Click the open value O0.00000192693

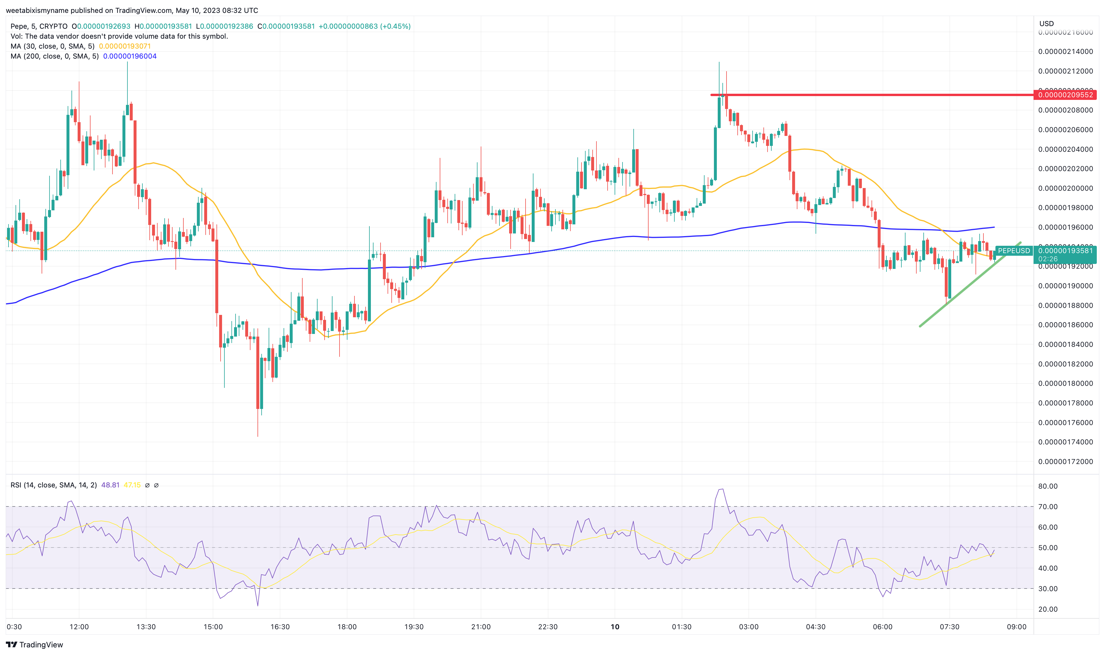click(101, 26)
